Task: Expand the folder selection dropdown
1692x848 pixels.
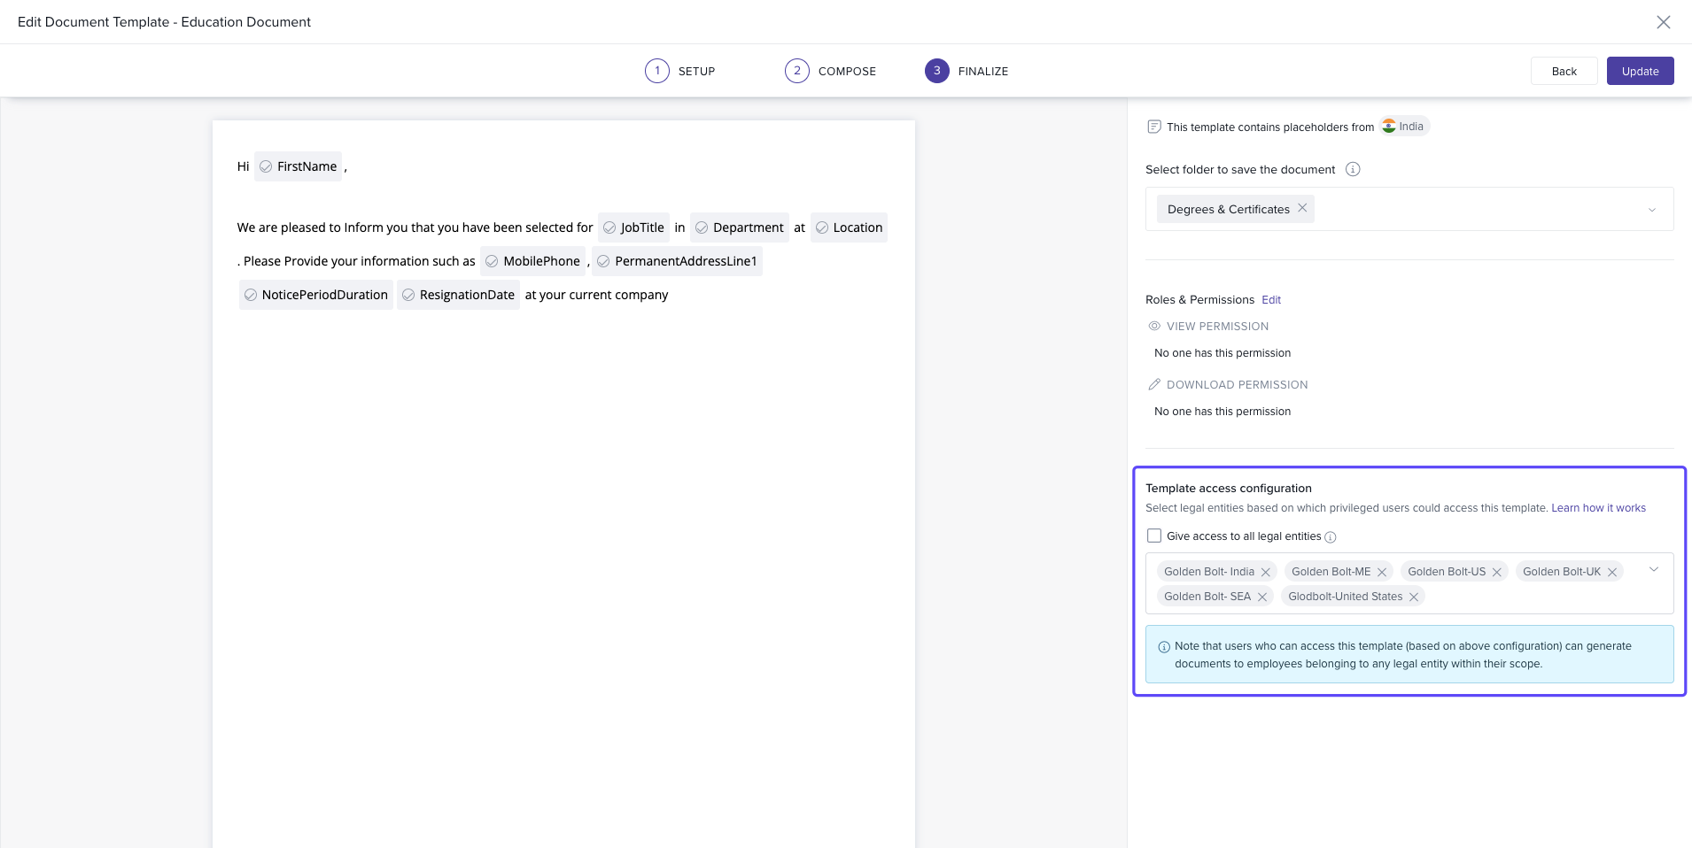Action: [x=1651, y=210]
